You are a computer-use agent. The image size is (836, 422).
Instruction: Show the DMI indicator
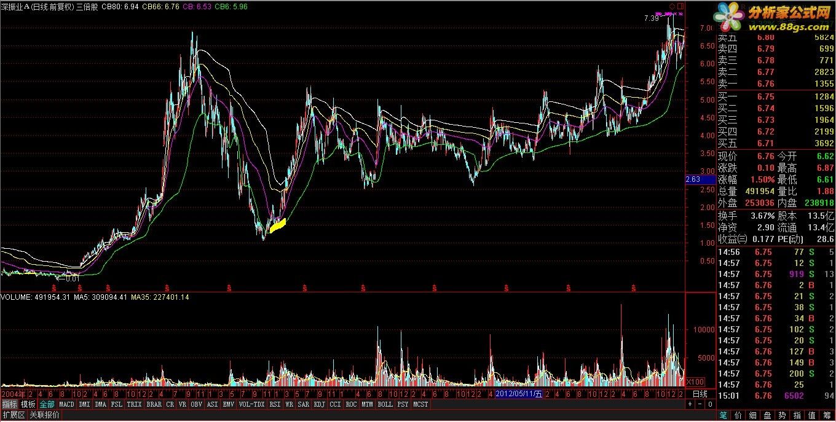pyautogui.click(x=84, y=404)
